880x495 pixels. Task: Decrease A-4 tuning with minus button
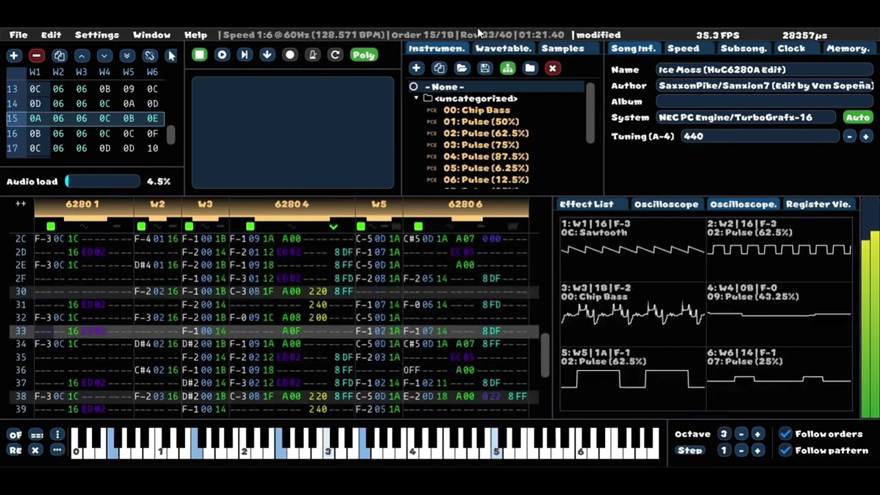click(850, 136)
